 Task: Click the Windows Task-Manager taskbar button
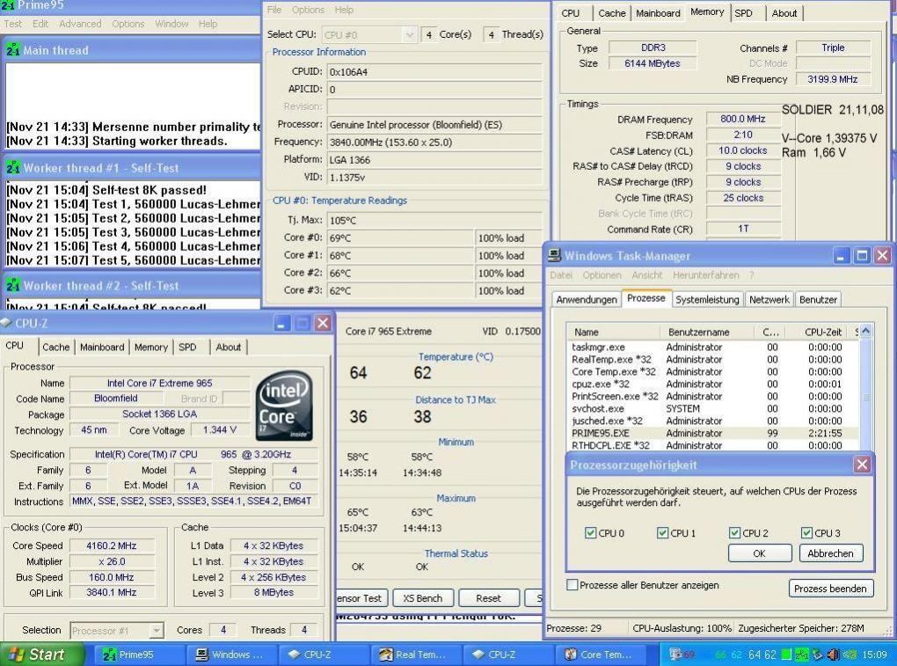[230, 655]
